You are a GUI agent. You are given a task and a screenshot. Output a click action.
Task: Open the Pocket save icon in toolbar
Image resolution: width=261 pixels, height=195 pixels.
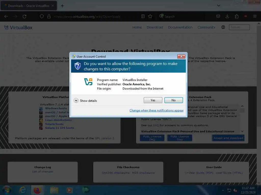point(218,16)
